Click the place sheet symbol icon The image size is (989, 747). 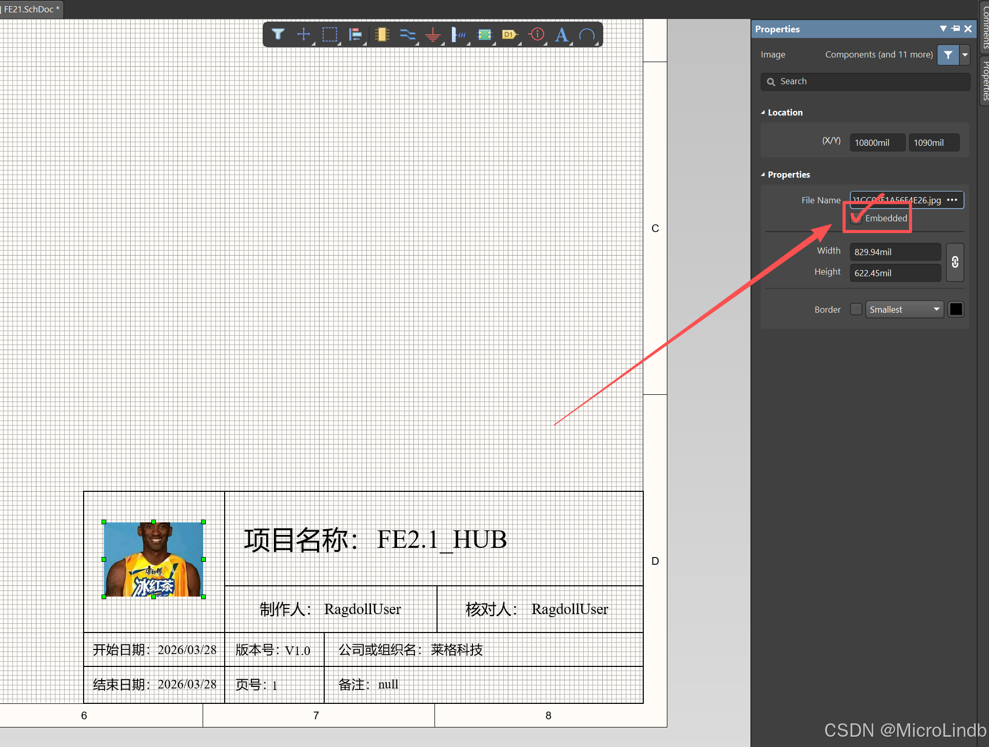point(485,34)
